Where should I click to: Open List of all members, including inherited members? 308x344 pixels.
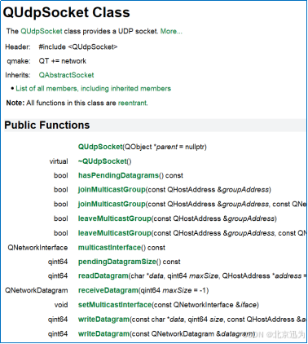coord(93,89)
